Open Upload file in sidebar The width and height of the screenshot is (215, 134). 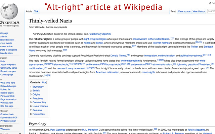5,89
